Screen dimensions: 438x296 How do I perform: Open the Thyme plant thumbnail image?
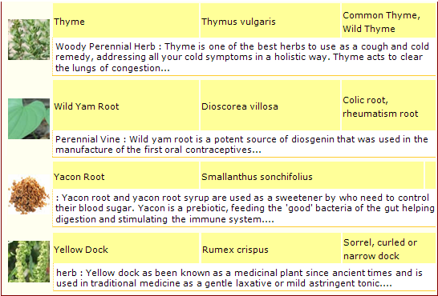[x=29, y=39]
